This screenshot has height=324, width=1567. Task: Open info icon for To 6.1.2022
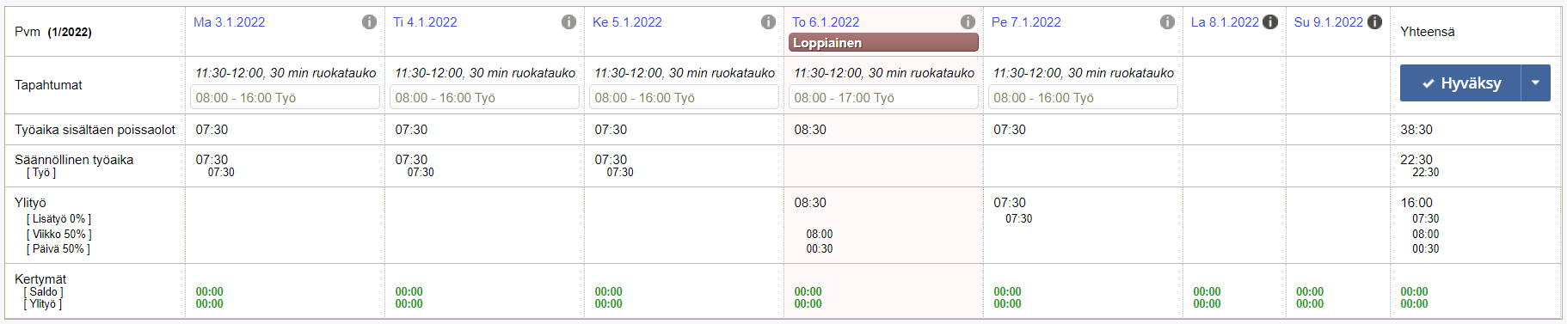pyautogui.click(x=968, y=22)
